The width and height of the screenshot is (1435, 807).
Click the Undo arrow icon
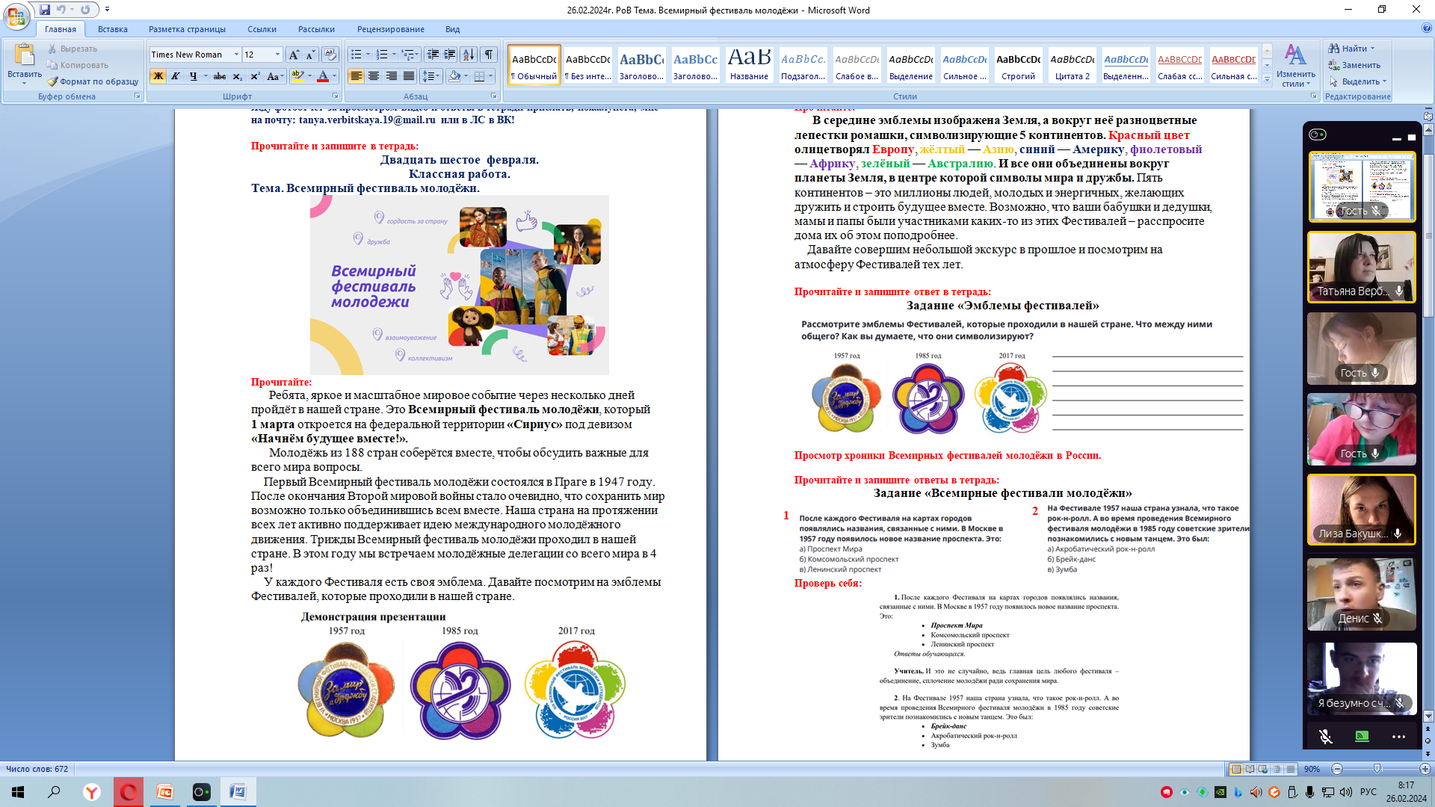click(61, 10)
